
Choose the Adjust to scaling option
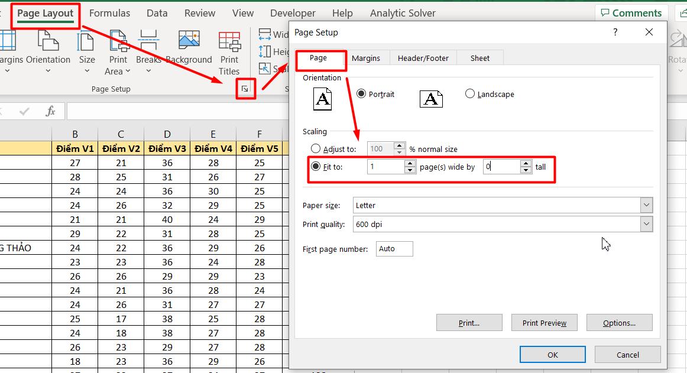point(316,149)
